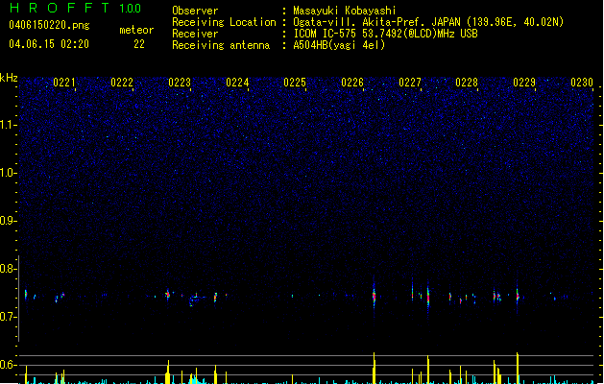Click the 0222 time marker

[x=121, y=82]
